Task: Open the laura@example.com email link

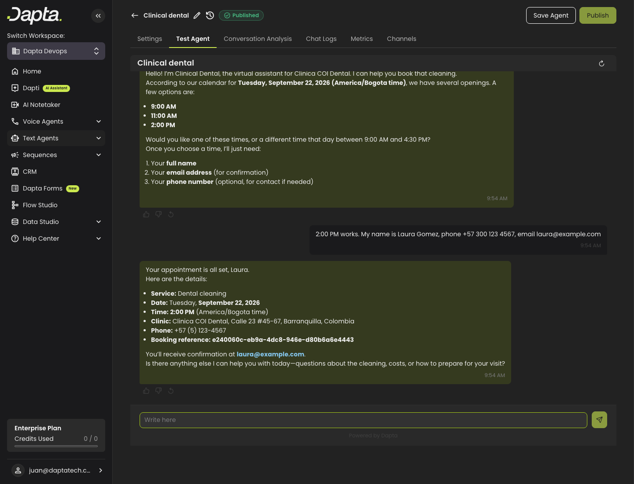Action: click(x=270, y=354)
